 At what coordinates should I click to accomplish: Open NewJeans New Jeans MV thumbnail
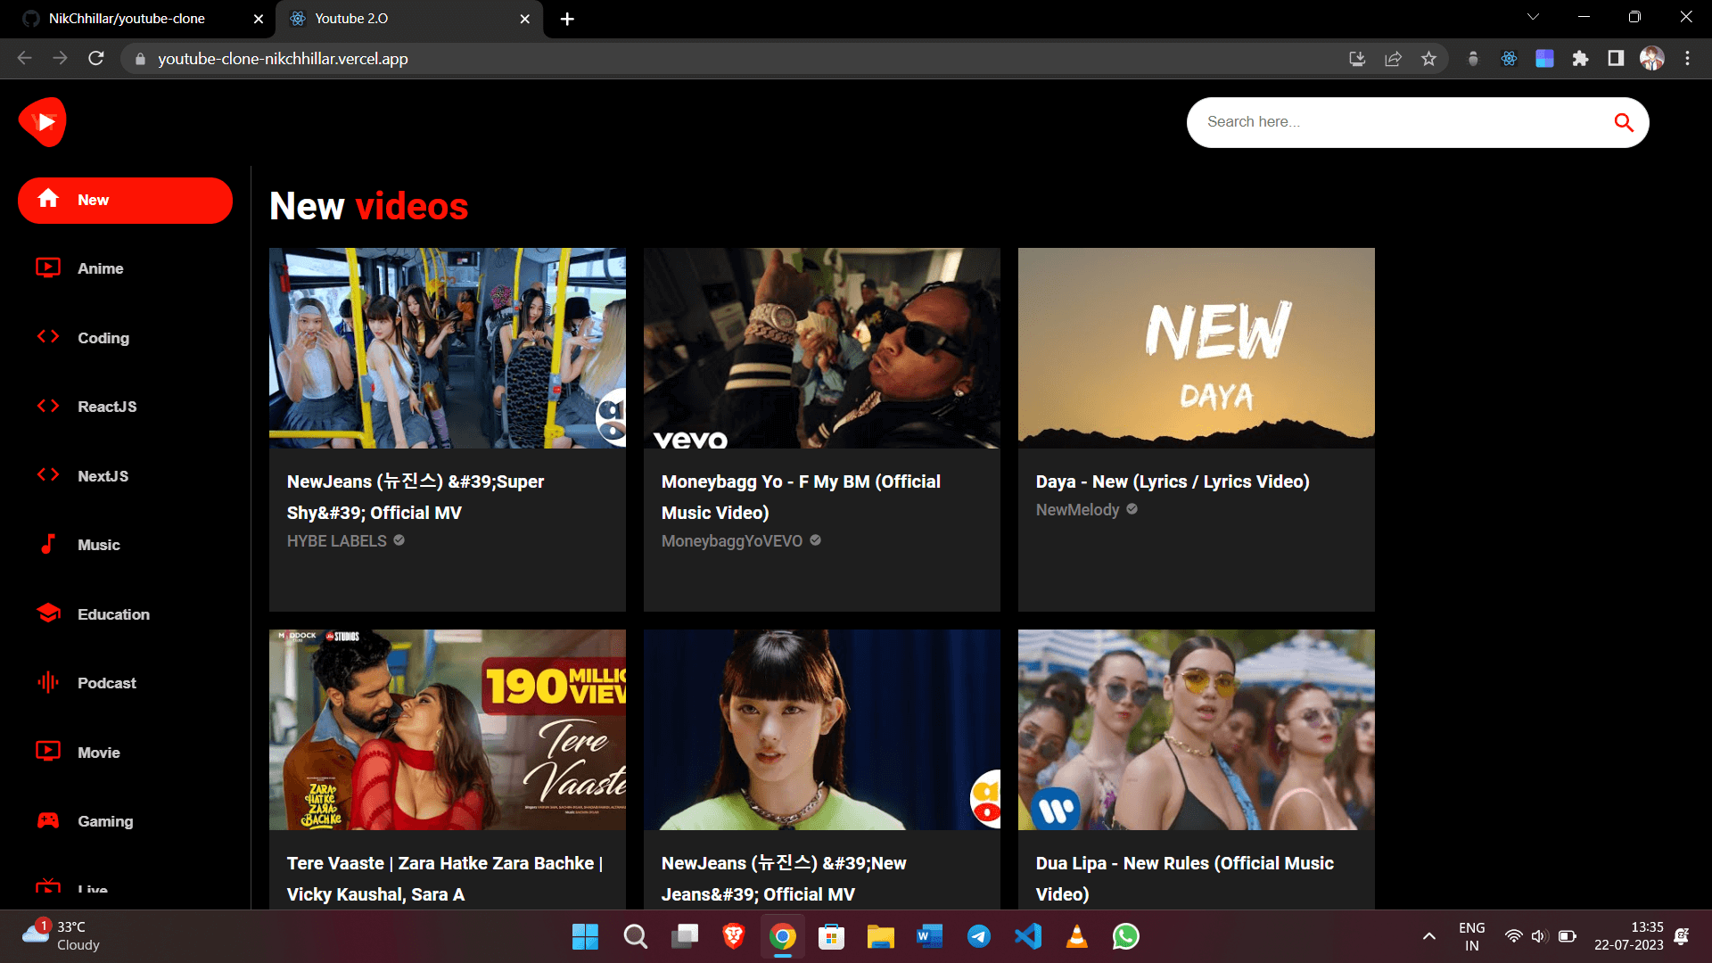pyautogui.click(x=822, y=729)
